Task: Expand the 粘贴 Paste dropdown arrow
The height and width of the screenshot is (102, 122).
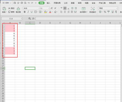Action: (x=6, y=12)
